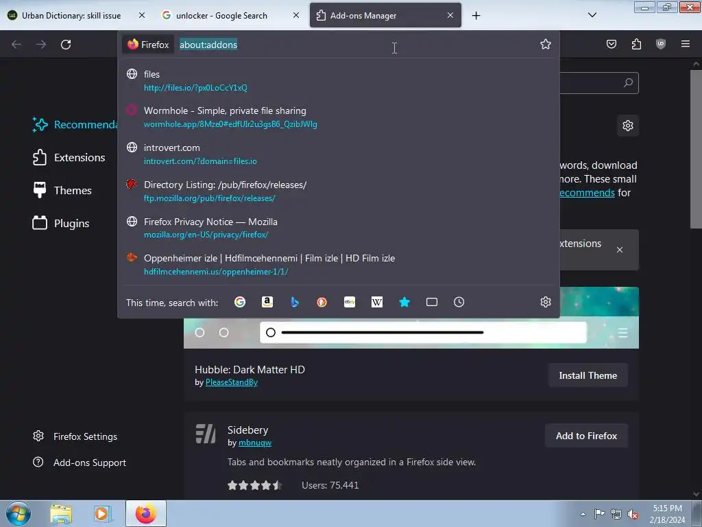The width and height of the screenshot is (702, 527).
Task: Reload the current page
Action: pyautogui.click(x=66, y=45)
